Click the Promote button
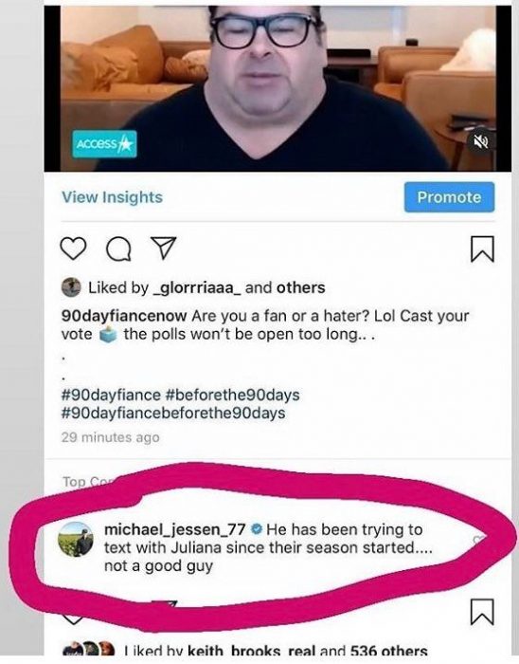Viewport: 519px width, 664px height. (449, 197)
